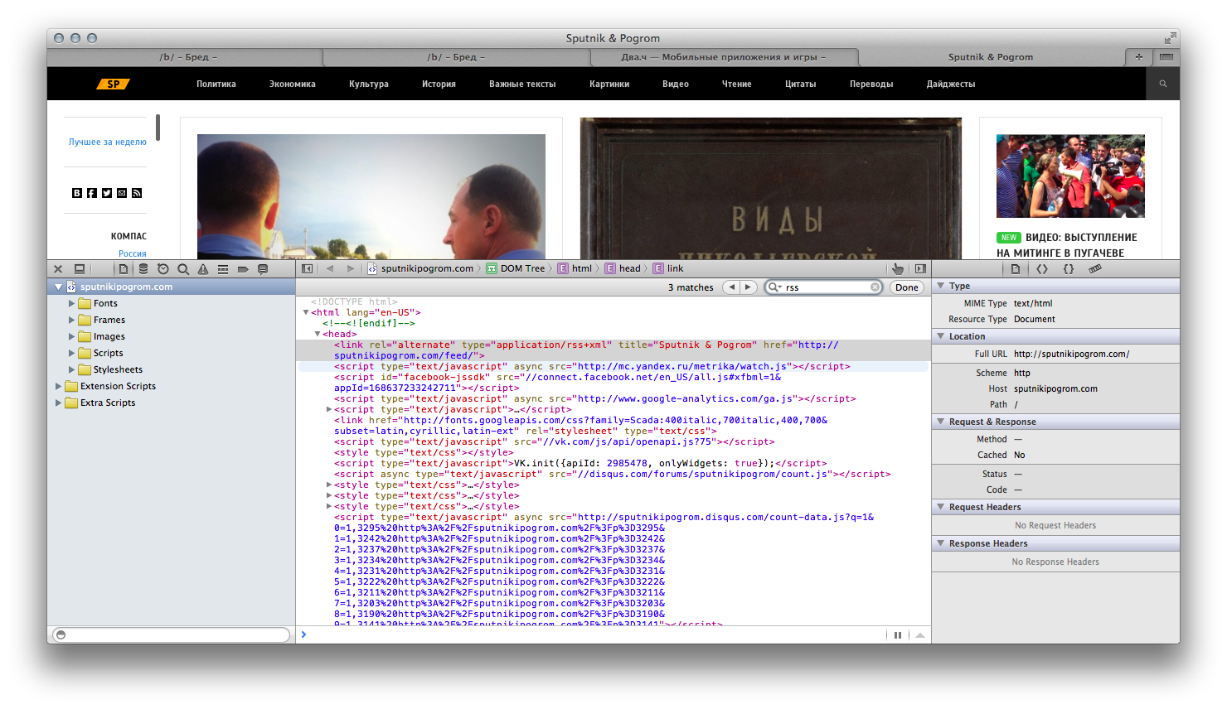Screen dimensions: 1227x709
Task: Show the Resources navigator icon
Action: (124, 269)
